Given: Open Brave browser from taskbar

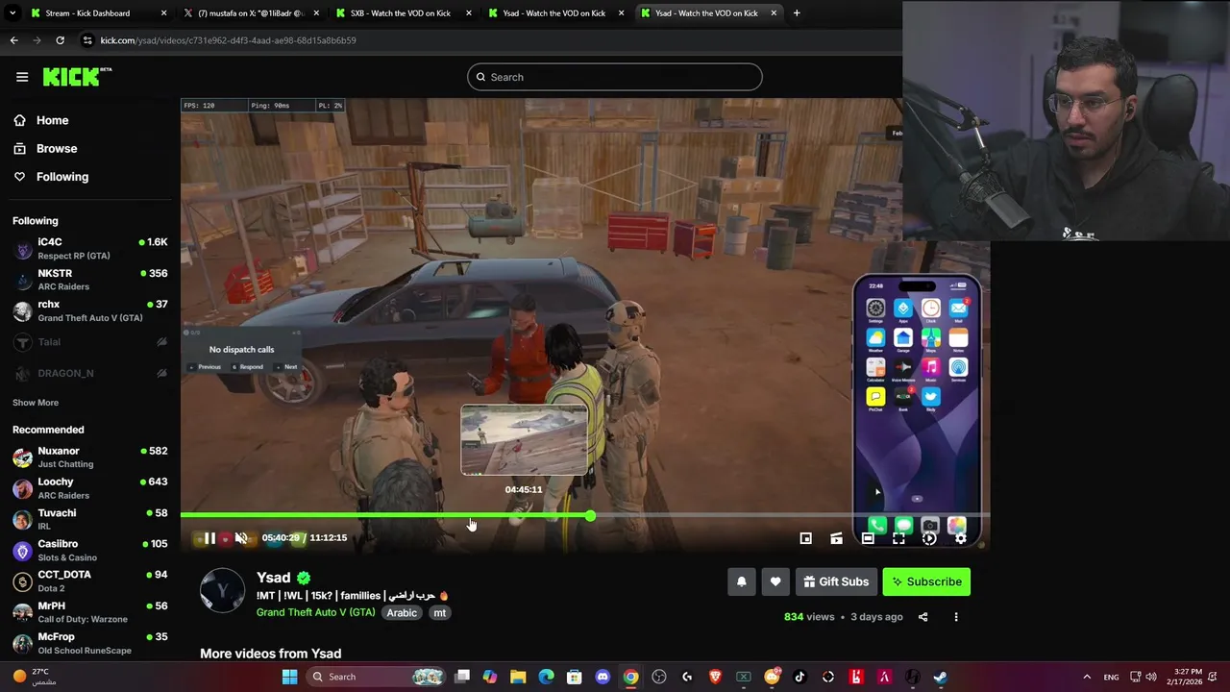Looking at the screenshot, I should tap(715, 677).
